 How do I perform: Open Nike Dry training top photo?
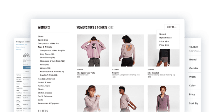point(128,50)
